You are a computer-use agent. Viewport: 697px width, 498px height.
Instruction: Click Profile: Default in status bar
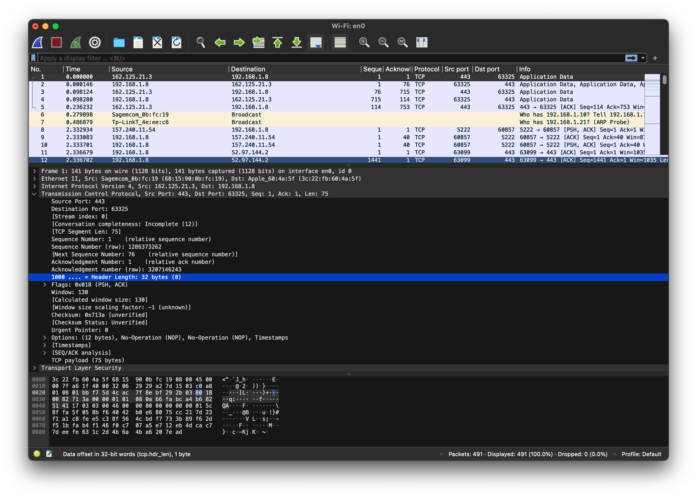point(641,454)
